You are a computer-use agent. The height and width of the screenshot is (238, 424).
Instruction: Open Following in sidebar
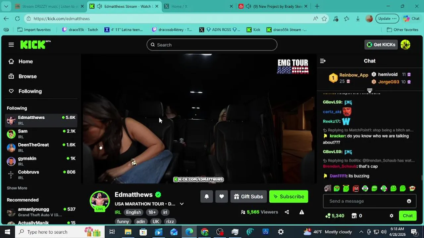click(30, 91)
